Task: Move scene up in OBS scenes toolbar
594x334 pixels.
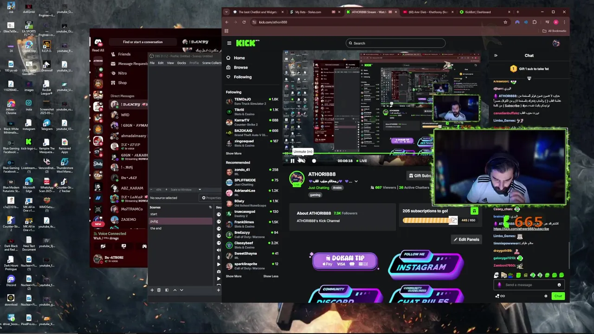Action: pyautogui.click(x=175, y=290)
